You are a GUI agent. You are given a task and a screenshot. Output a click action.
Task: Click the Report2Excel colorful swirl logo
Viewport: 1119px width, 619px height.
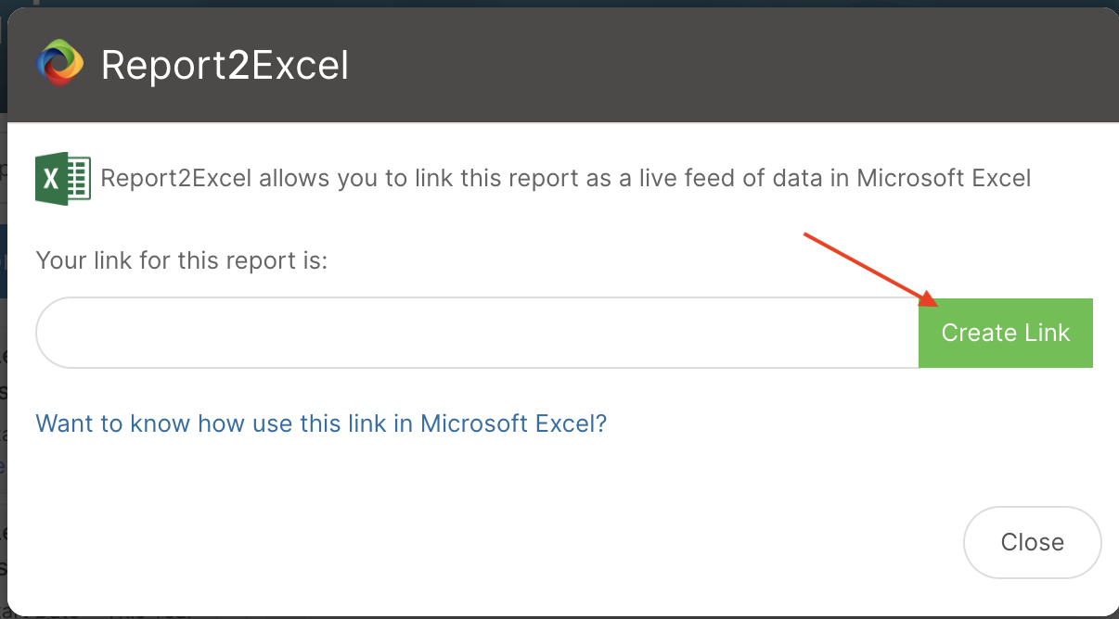tap(59, 64)
